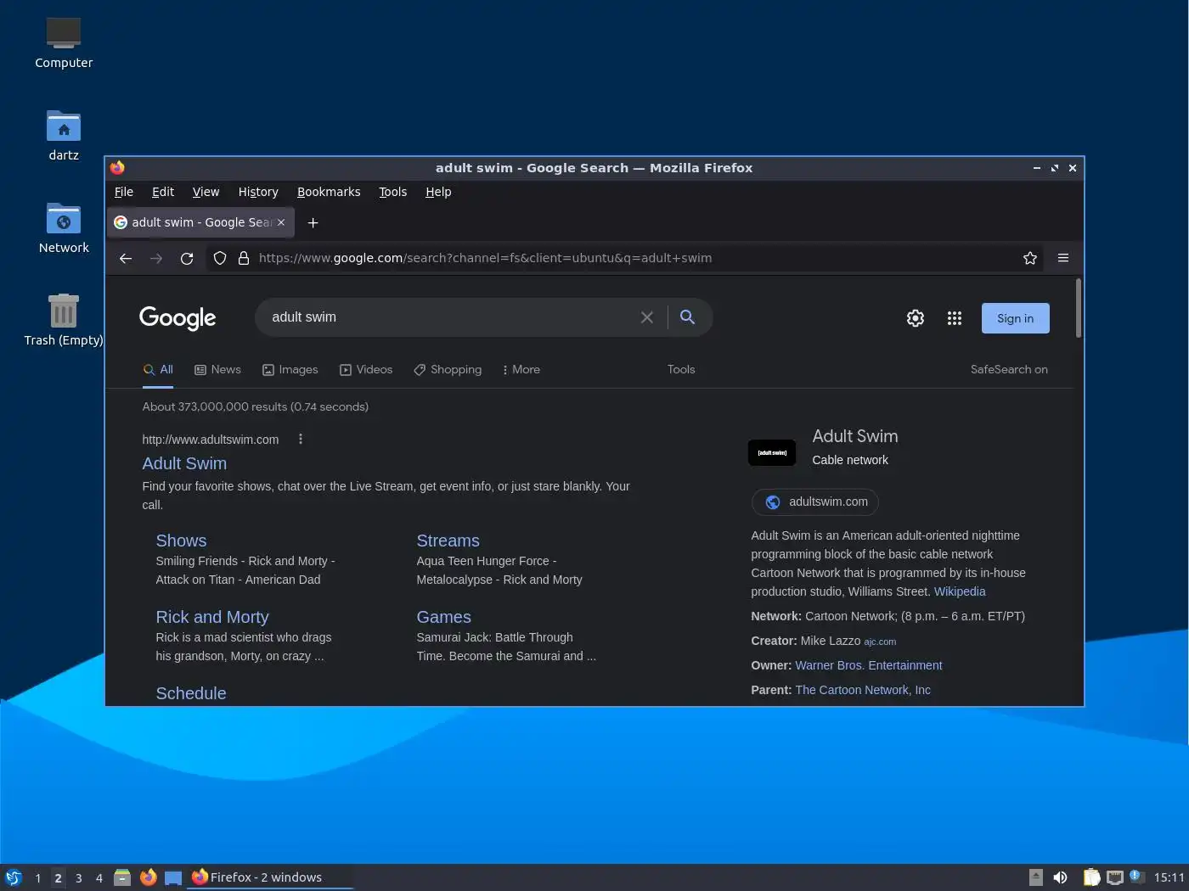The width and height of the screenshot is (1189, 891).
Task: Launch Firefox from the taskbar quick launcher
Action: pos(148,877)
